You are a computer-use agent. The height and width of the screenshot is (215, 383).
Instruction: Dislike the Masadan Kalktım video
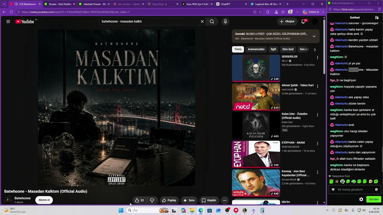(x=152, y=200)
